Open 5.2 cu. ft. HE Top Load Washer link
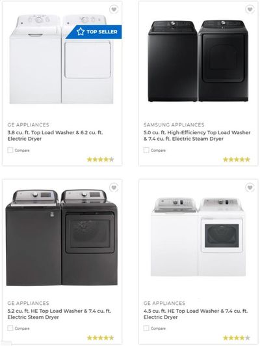Screen dimensions: 260x346 click(59, 314)
